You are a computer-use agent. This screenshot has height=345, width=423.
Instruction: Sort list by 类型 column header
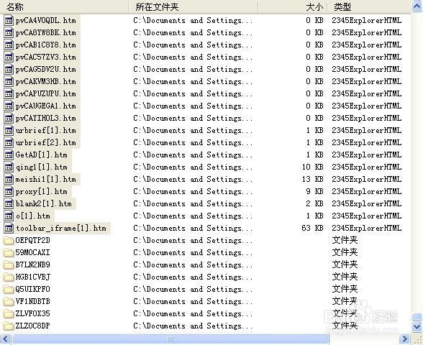coord(369,6)
